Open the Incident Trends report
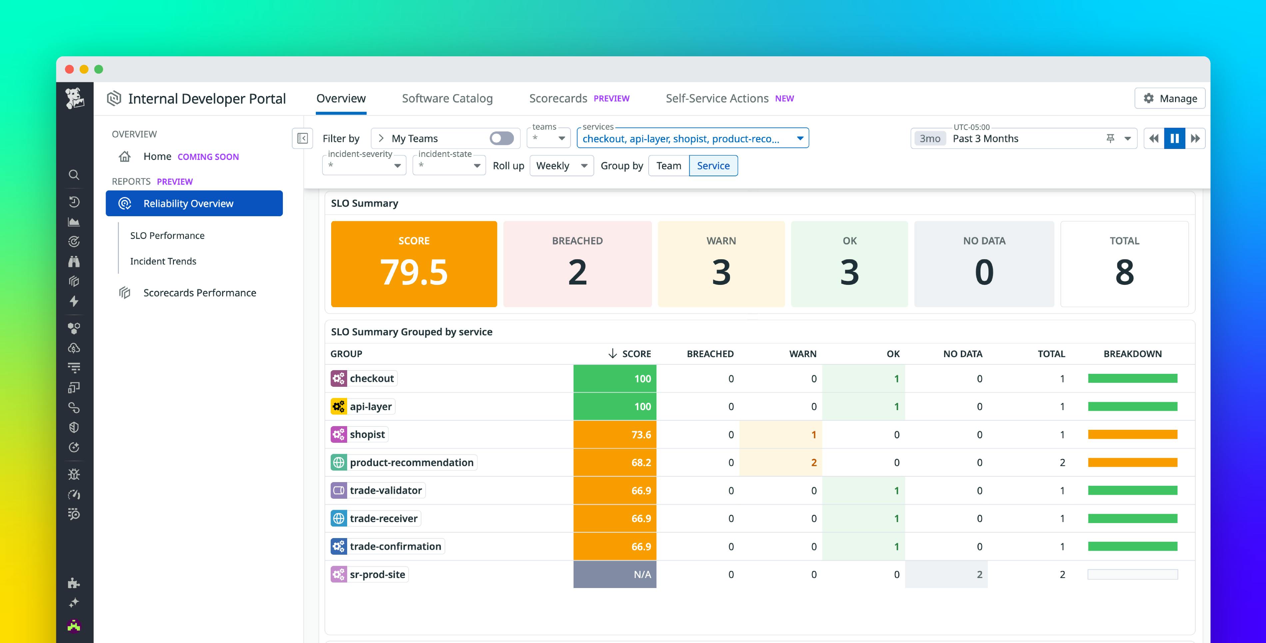The image size is (1266, 643). click(x=163, y=261)
